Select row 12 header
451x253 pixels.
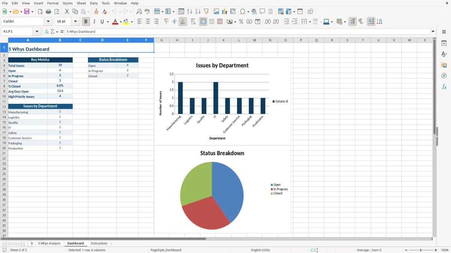[4, 106]
